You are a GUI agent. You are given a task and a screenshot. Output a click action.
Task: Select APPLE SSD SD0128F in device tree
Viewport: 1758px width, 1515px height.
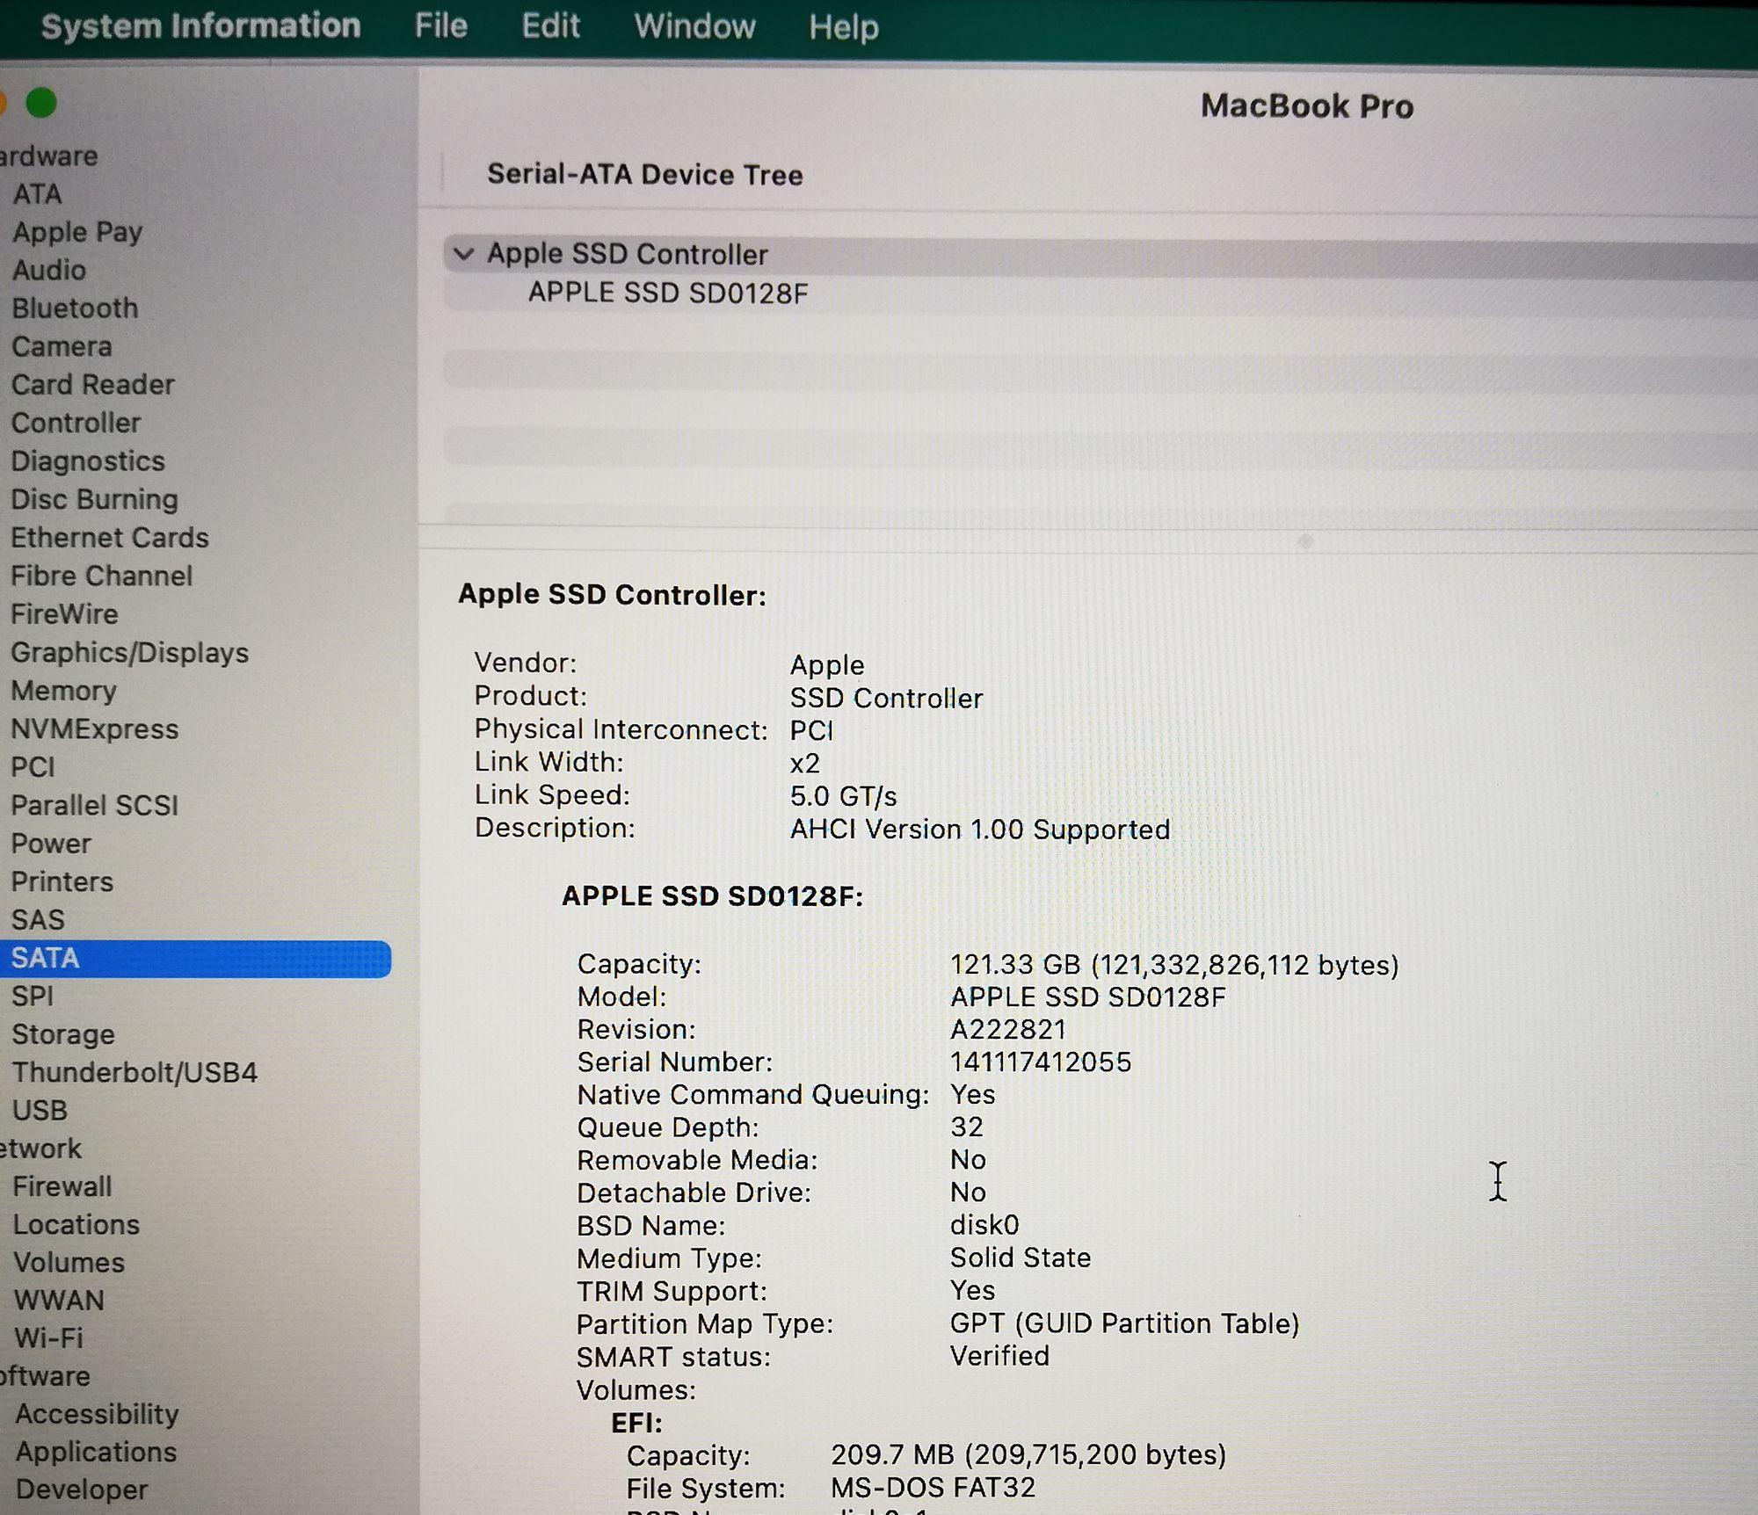click(x=668, y=294)
